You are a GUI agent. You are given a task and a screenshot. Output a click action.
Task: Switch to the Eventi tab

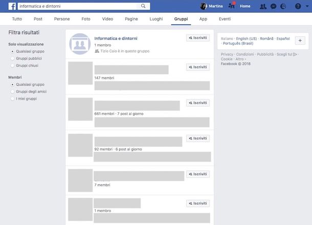point(225,19)
